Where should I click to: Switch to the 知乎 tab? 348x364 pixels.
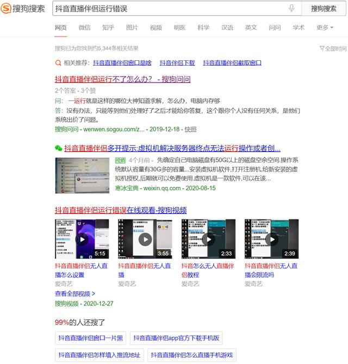(108, 28)
